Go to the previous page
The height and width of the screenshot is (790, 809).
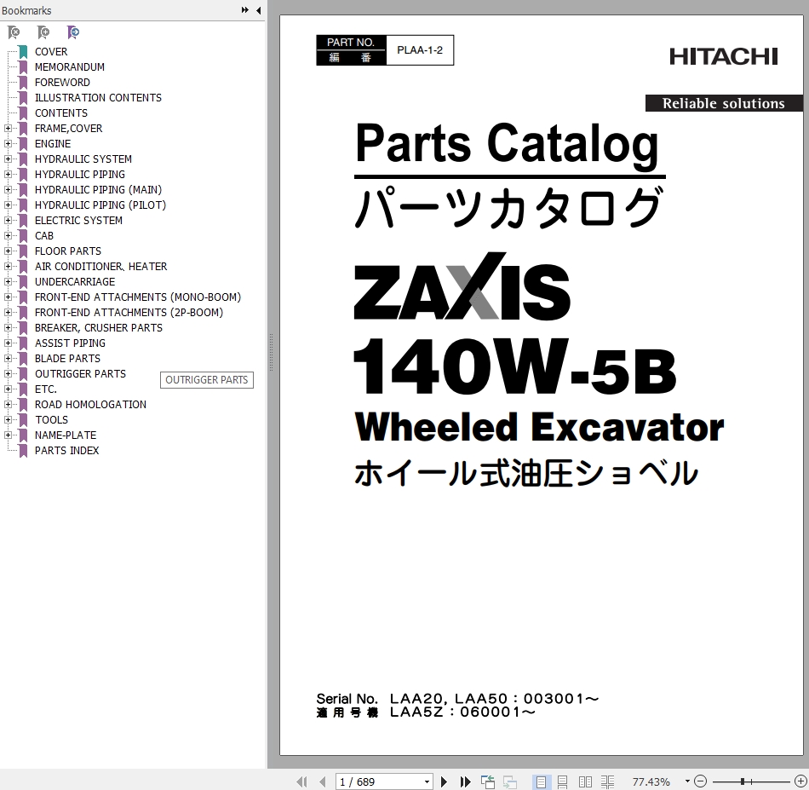click(323, 781)
